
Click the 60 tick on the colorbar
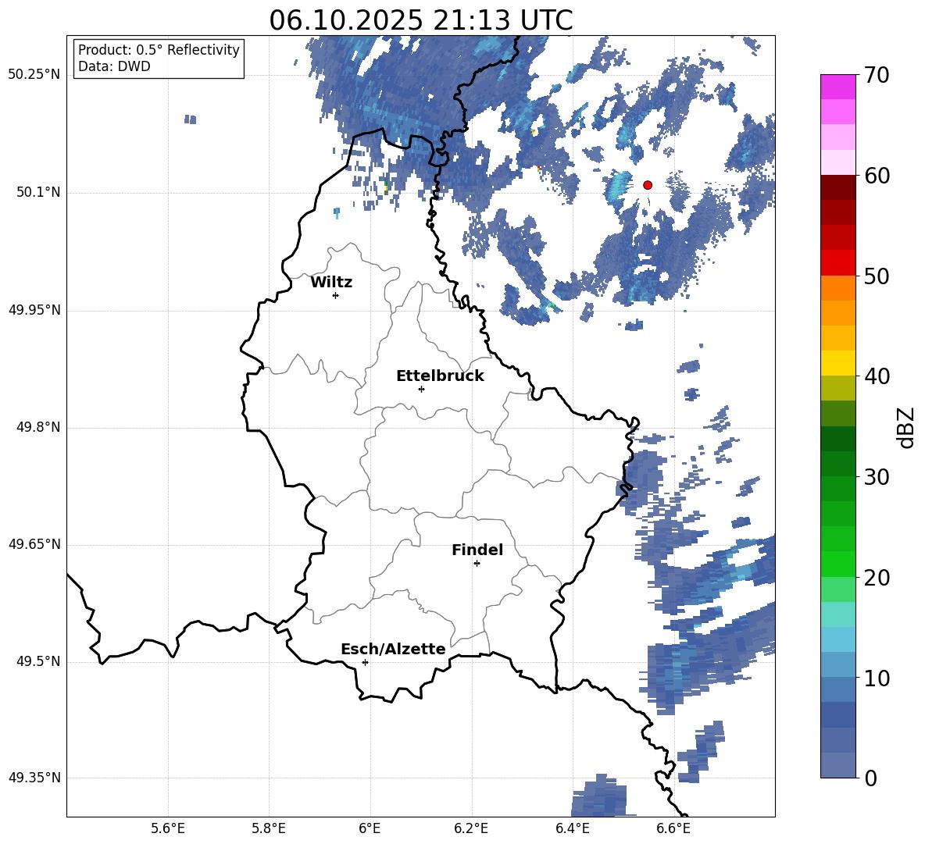877,176
